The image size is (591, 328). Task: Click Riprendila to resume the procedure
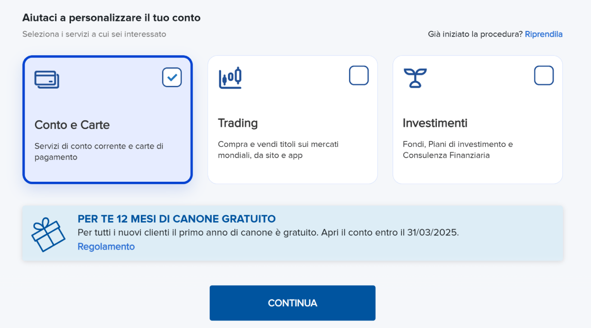pyautogui.click(x=544, y=34)
